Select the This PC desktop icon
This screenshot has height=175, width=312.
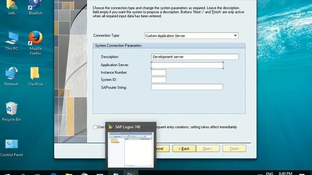[x=12, y=41]
